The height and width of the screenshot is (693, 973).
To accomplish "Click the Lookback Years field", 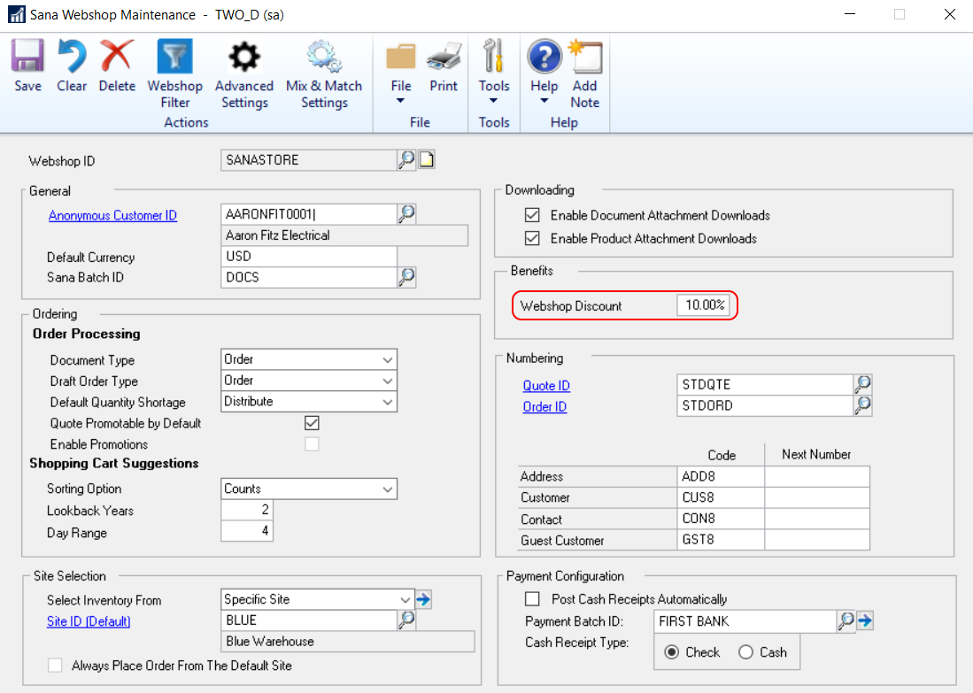I will click(247, 510).
